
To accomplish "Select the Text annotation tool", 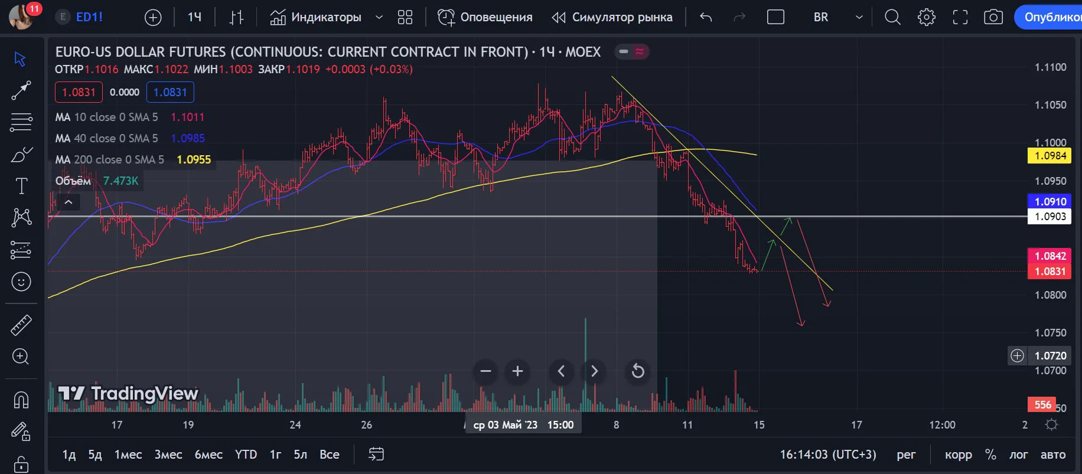I will tap(21, 186).
